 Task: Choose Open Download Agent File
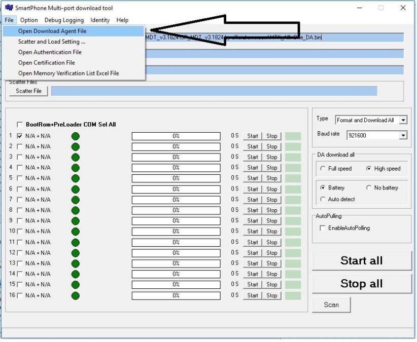74,31
